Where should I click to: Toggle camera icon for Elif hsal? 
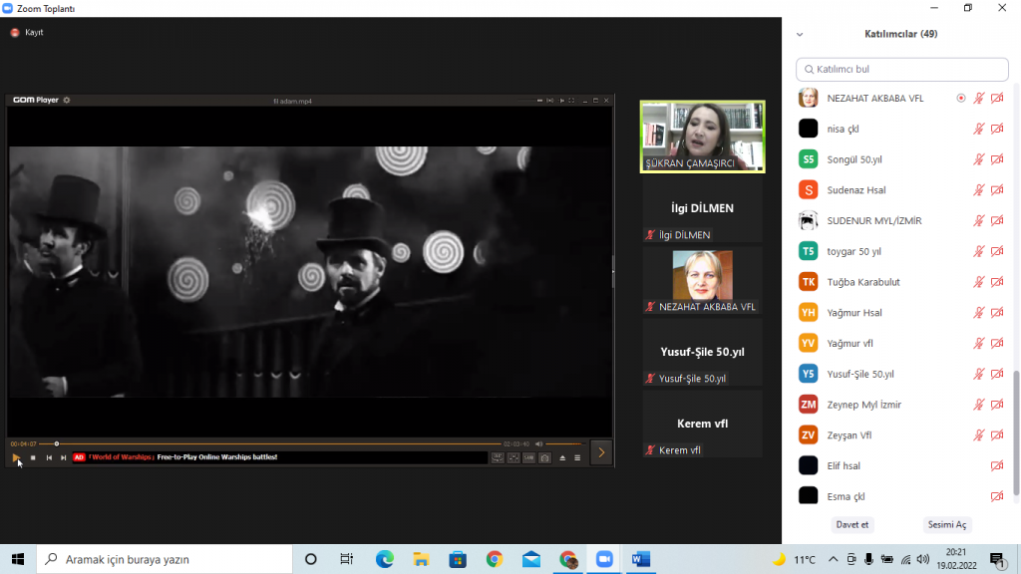coord(997,465)
